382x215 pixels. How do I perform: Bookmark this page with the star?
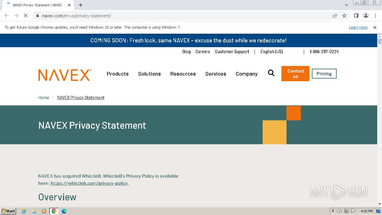tap(344, 16)
